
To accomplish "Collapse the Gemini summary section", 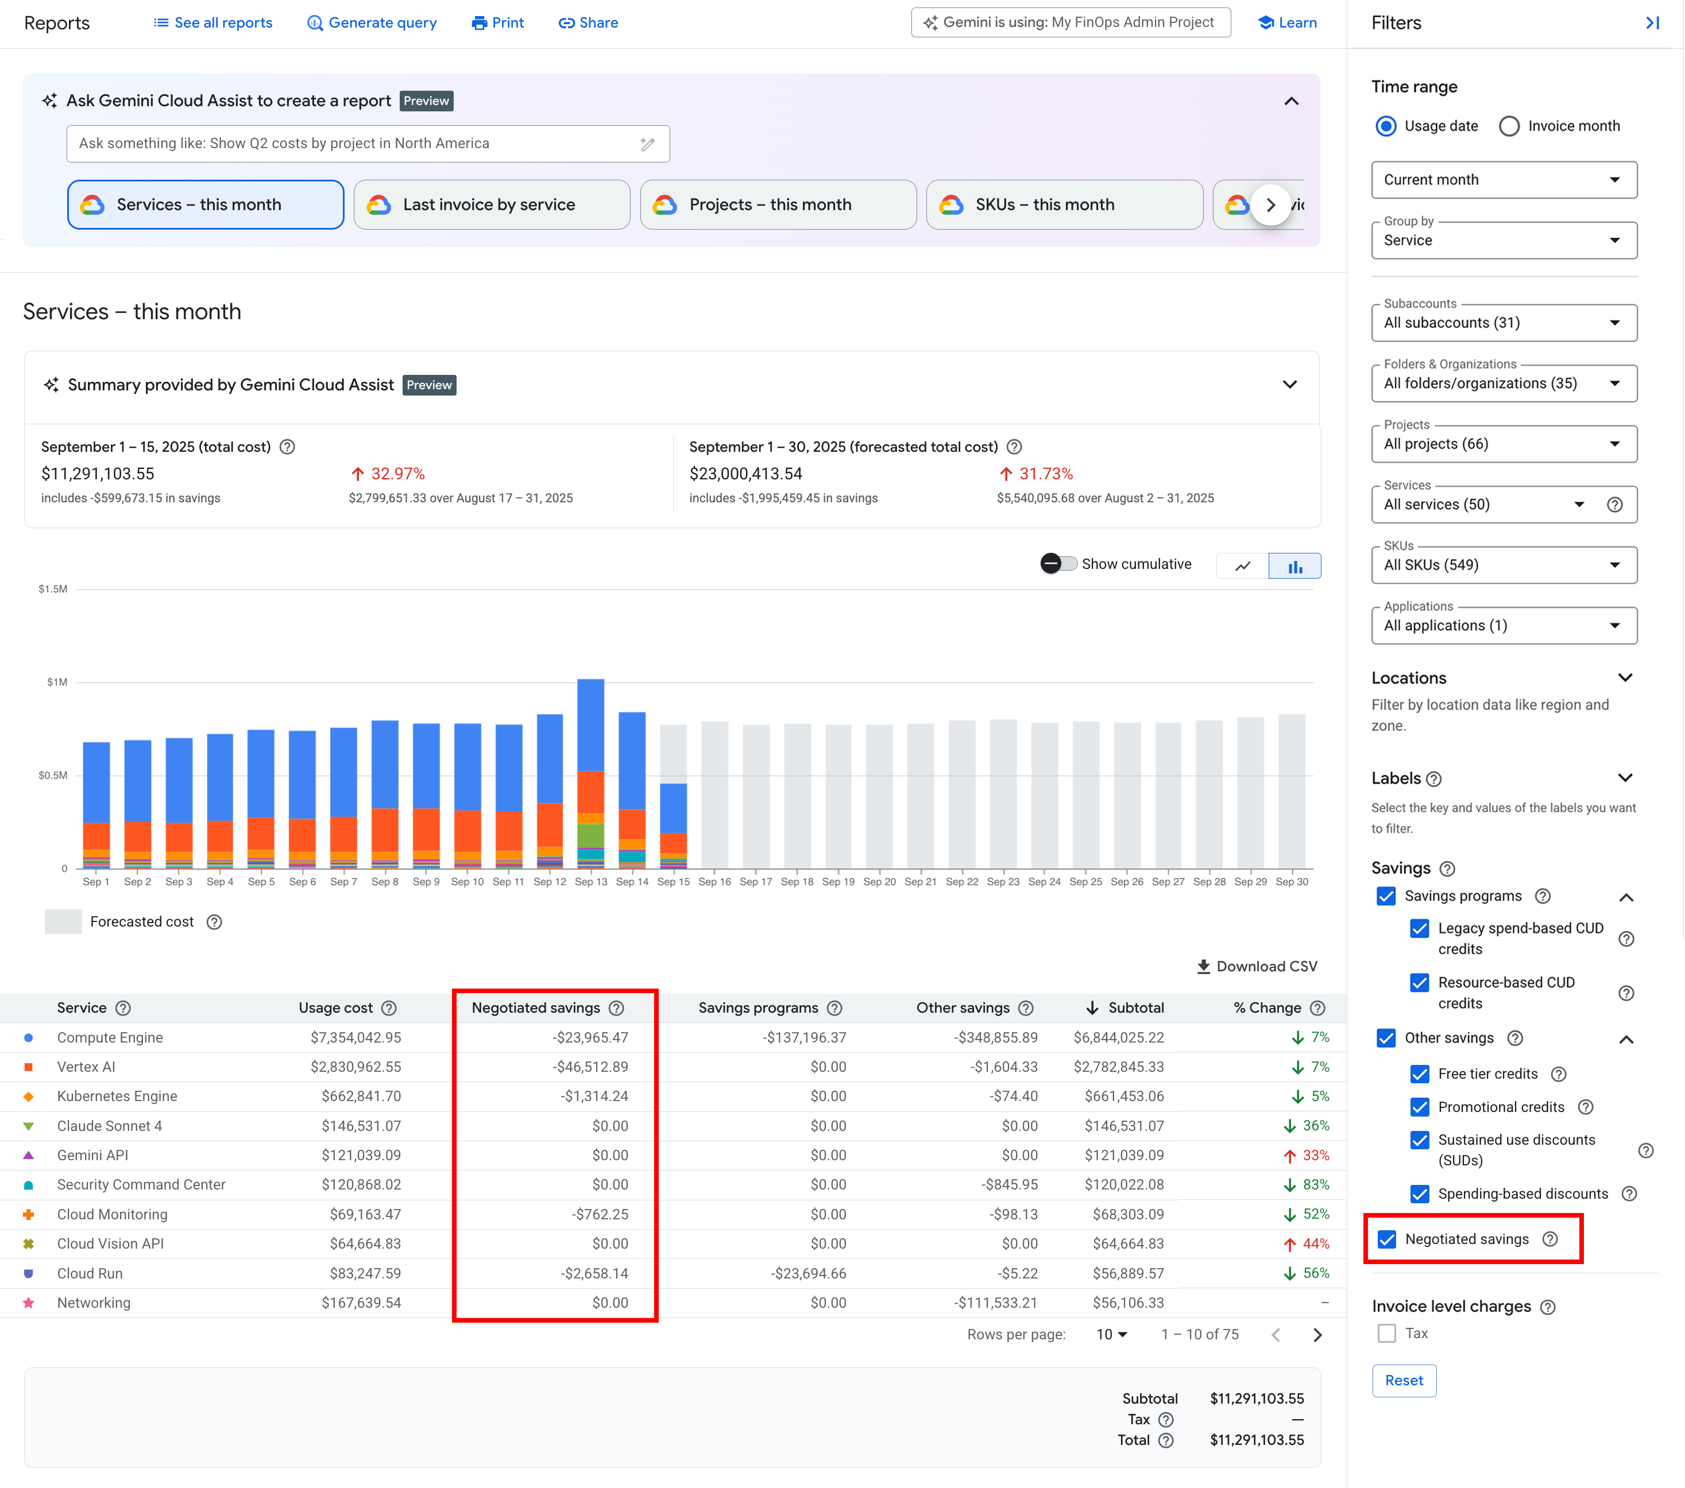I will click(1289, 384).
